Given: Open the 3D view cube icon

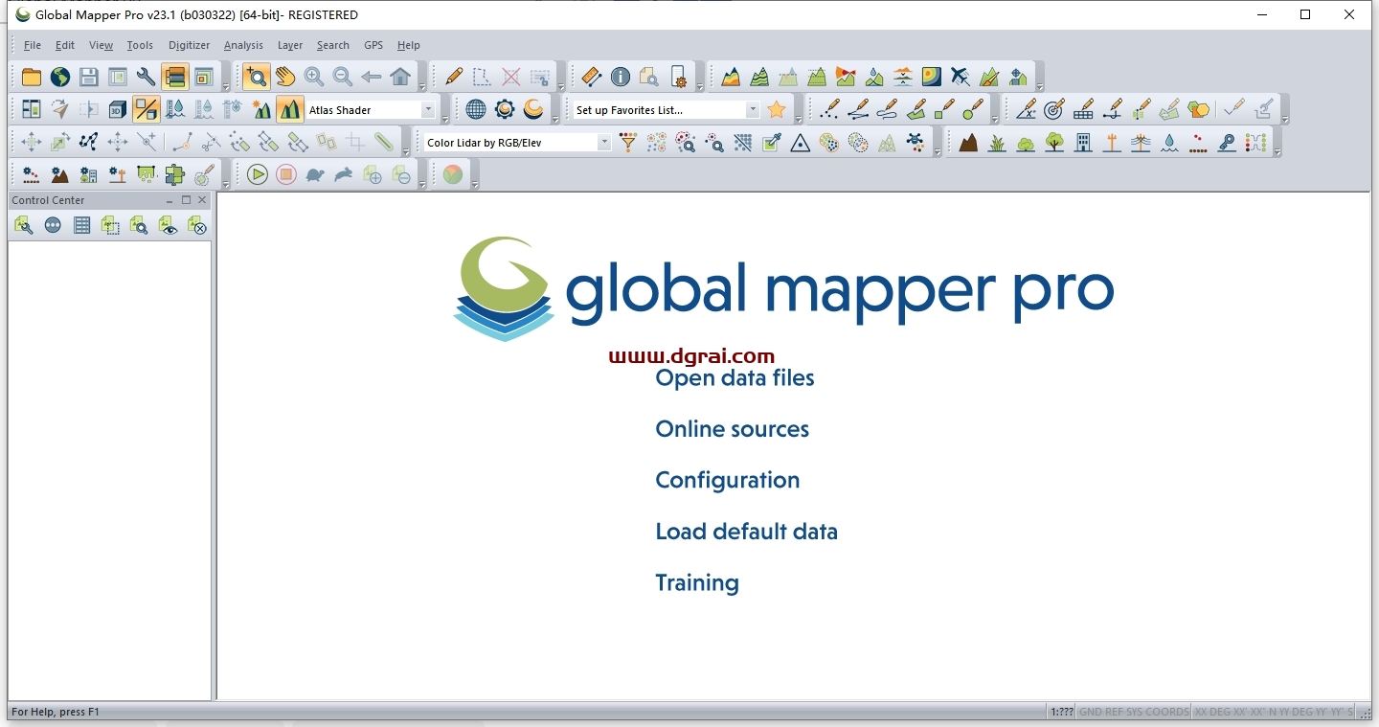Looking at the screenshot, I should click(x=118, y=109).
